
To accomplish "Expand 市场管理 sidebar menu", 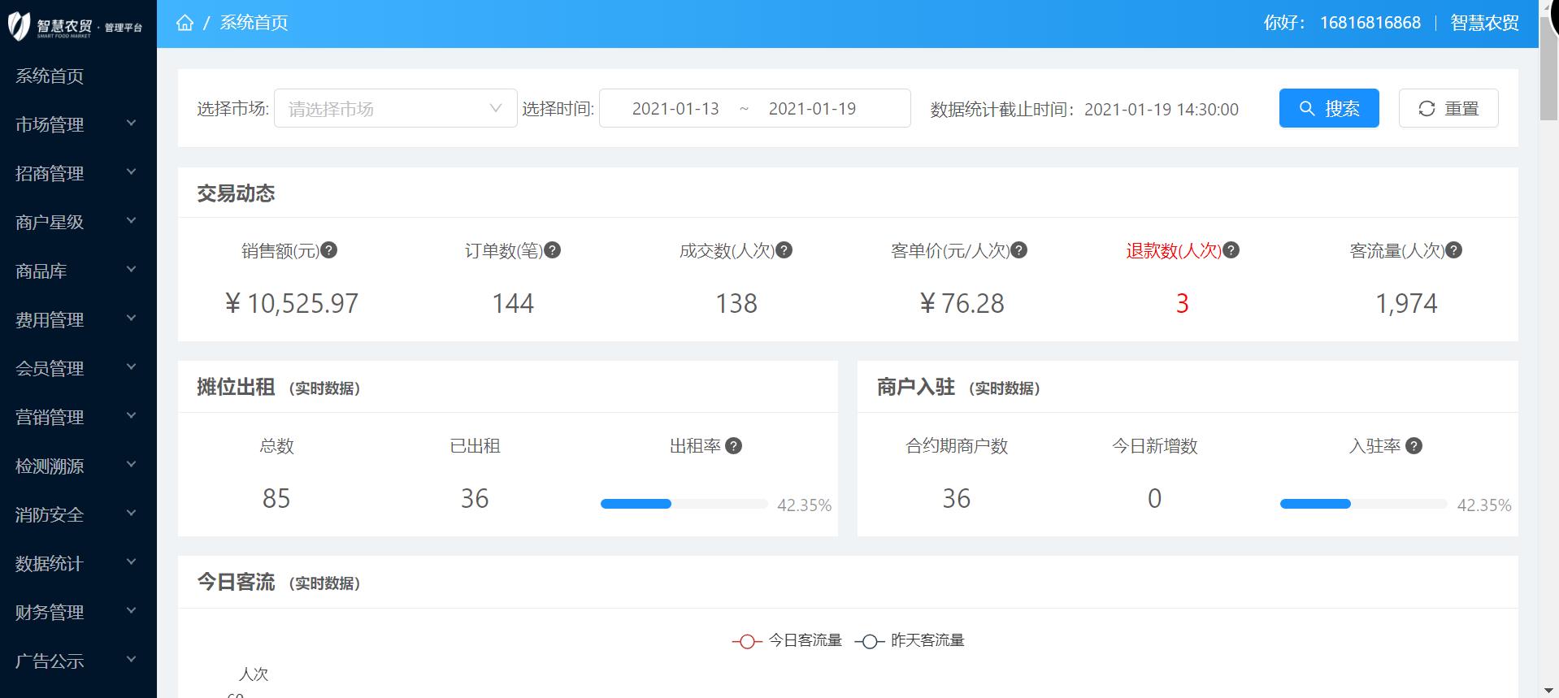I will (77, 124).
